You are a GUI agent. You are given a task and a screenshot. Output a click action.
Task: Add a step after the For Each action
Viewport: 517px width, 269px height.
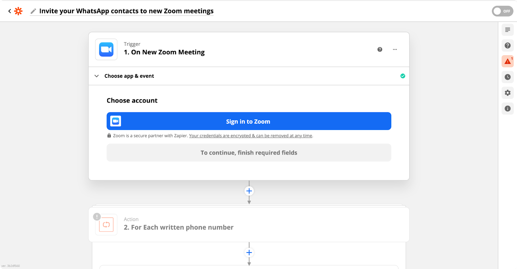click(249, 253)
